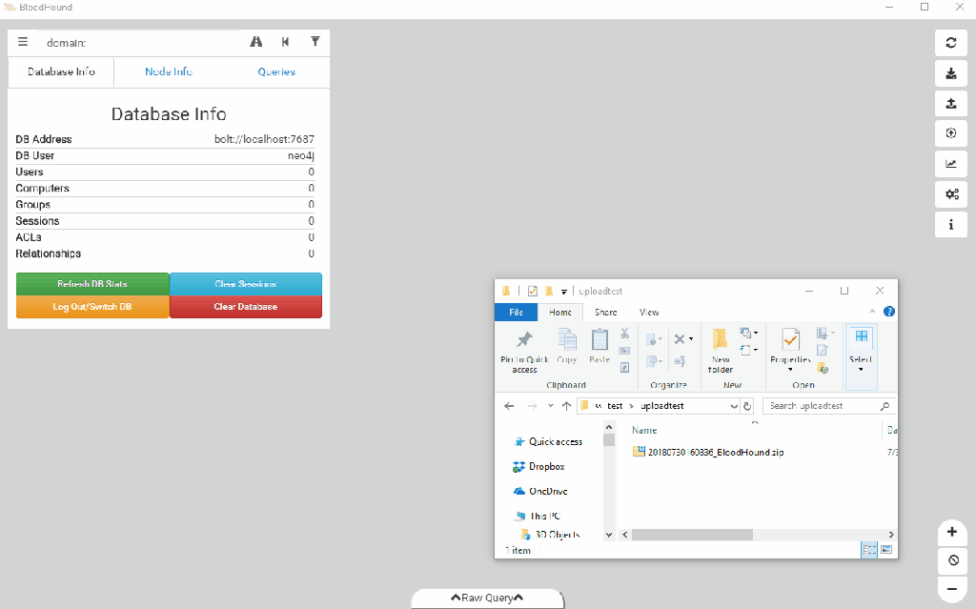The image size is (976, 609).
Task: Click the Edit icon in Open group
Action: point(823,351)
